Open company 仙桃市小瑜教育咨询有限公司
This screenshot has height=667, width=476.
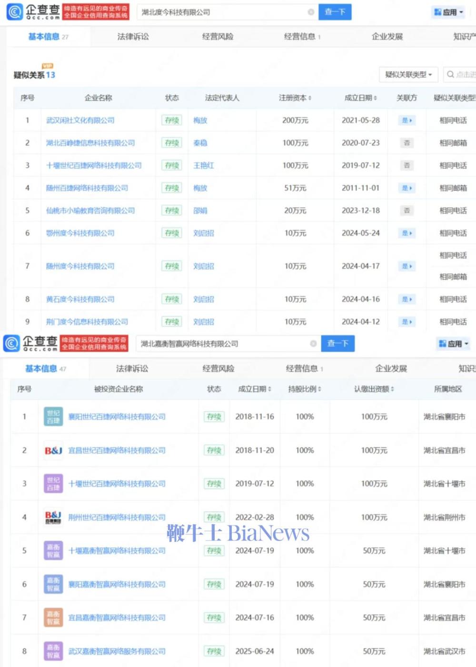pyautogui.click(x=90, y=211)
